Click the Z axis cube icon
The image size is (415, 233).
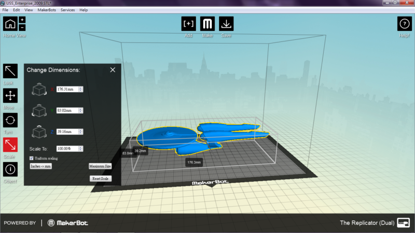[39, 132]
